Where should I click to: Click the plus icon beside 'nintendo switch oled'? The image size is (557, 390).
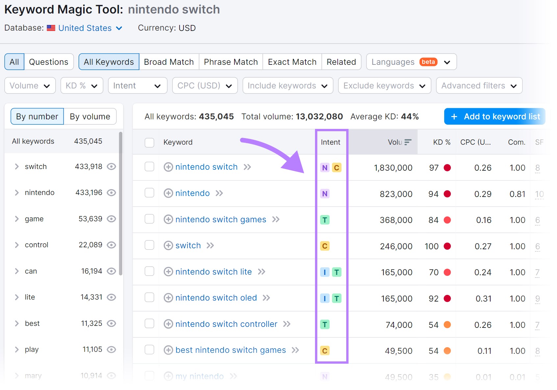click(168, 298)
